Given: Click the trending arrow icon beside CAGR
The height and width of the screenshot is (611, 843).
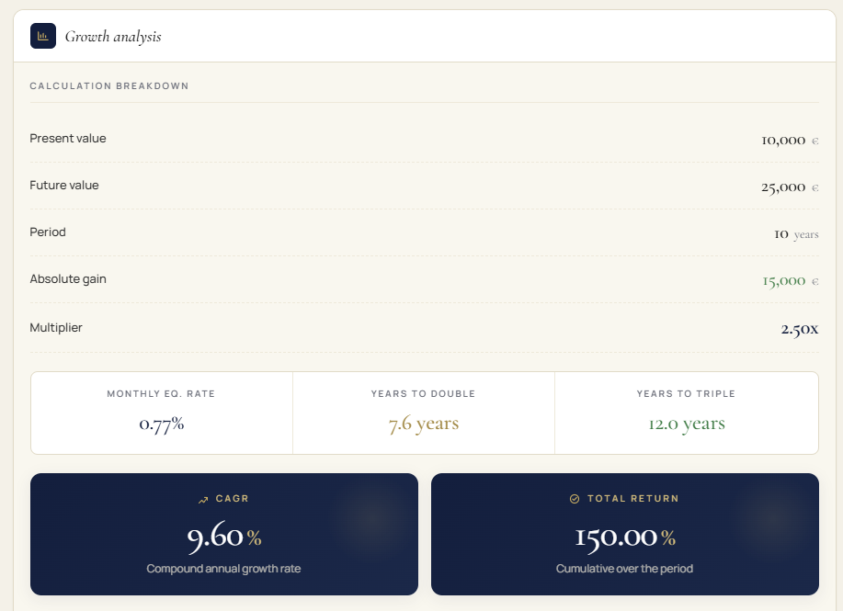Looking at the screenshot, I should 203,499.
